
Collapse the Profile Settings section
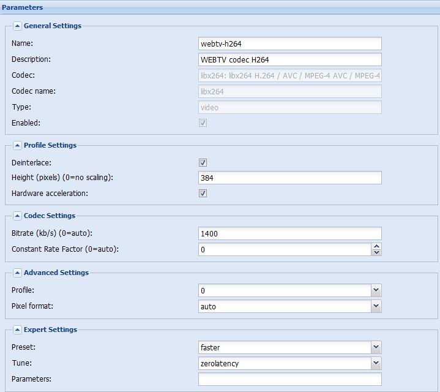pos(17,145)
